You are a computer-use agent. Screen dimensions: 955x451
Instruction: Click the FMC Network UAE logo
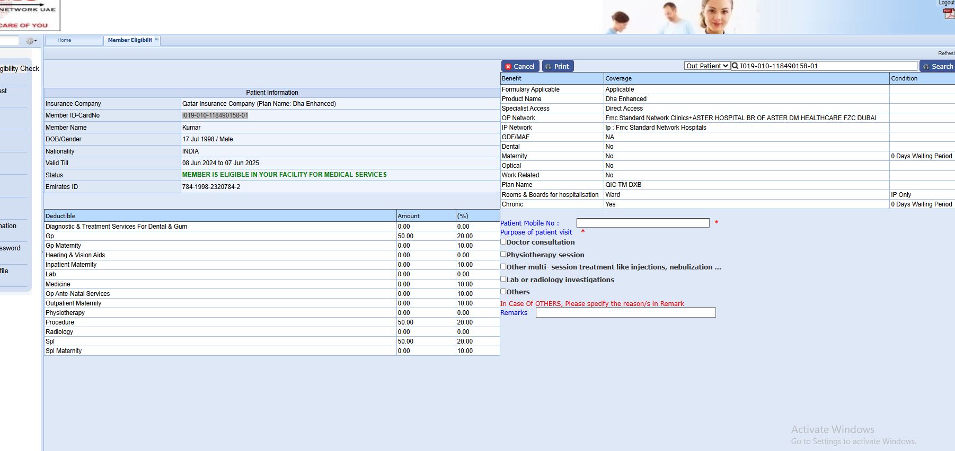click(x=29, y=15)
